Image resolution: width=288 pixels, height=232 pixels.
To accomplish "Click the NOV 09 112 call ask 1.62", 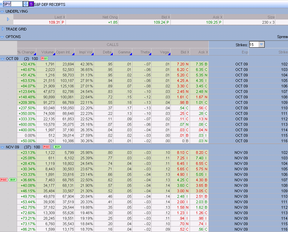I will coord(200,207).
